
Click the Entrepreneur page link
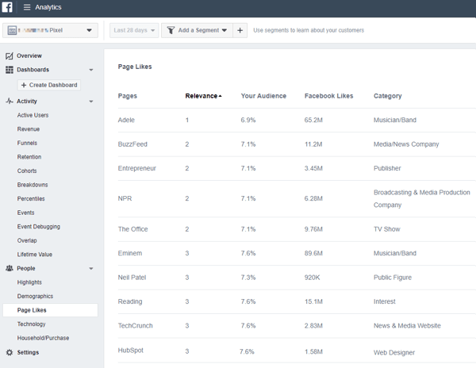pos(137,168)
